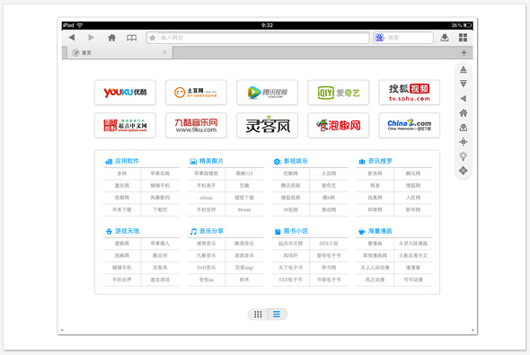Click the star favorite icon in address bar

click(153, 38)
